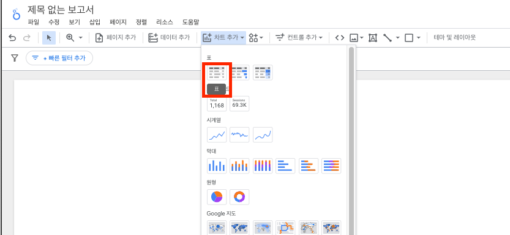Viewport: 510px width, 235px height.
Task: Choose the Google Maps orange line map icon
Action: click(285, 228)
